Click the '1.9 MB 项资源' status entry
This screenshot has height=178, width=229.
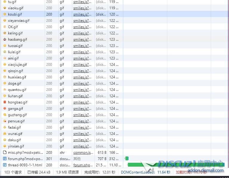point(67,172)
